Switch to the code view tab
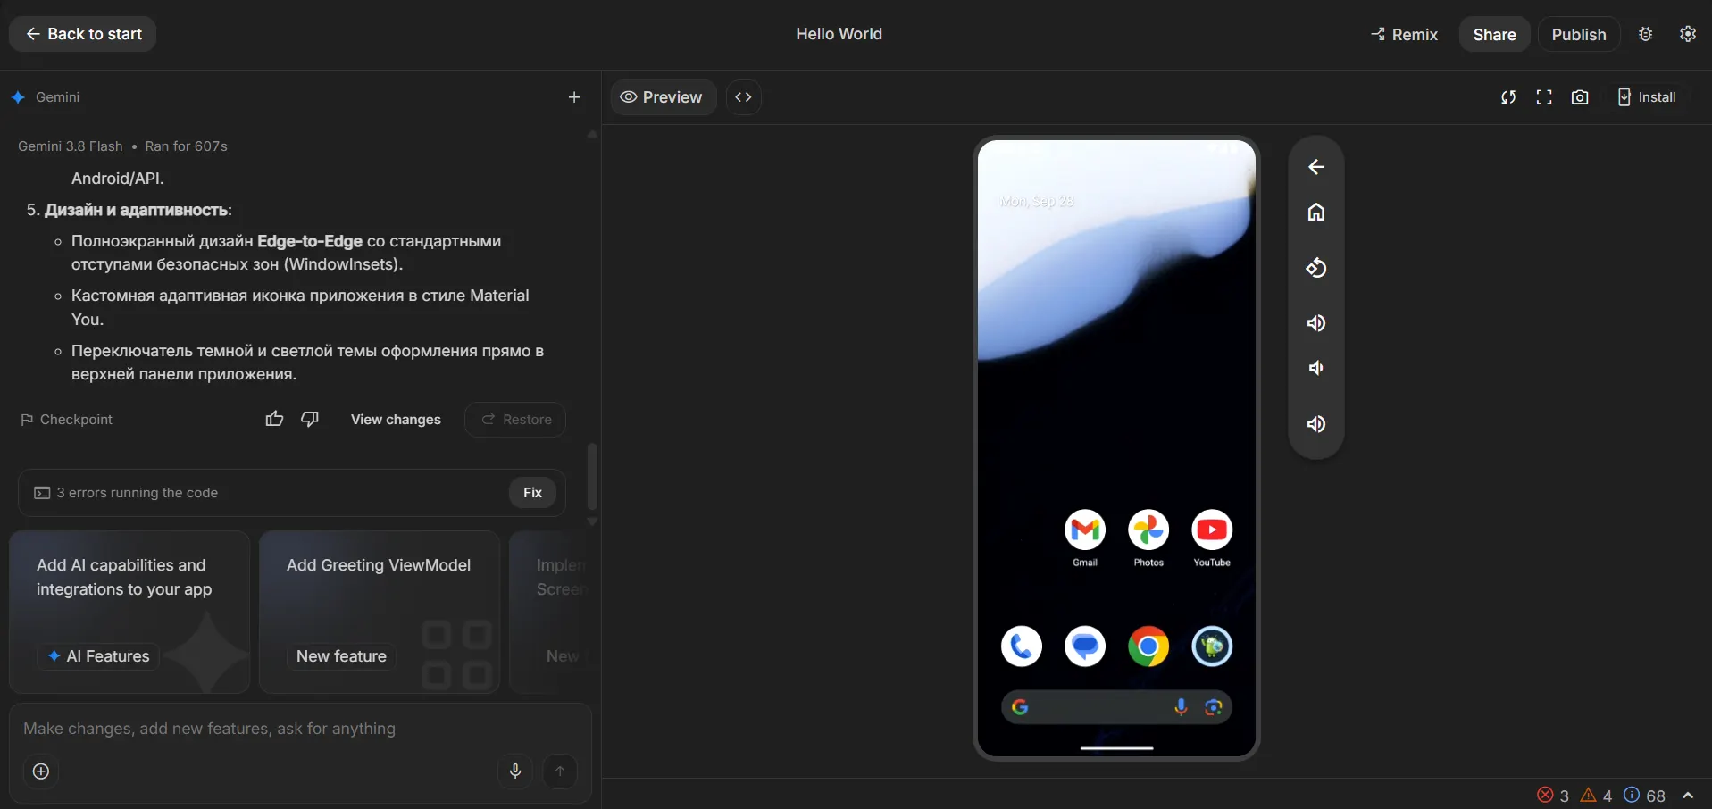1712x809 pixels. point(743,97)
